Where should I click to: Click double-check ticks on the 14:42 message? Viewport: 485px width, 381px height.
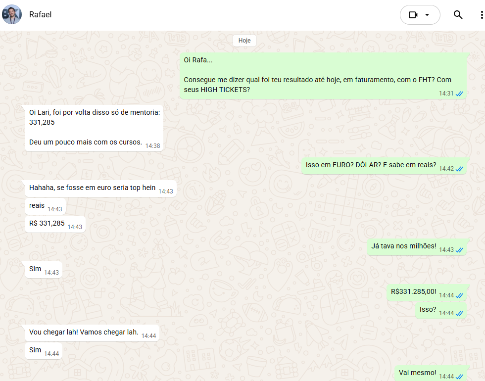point(460,169)
